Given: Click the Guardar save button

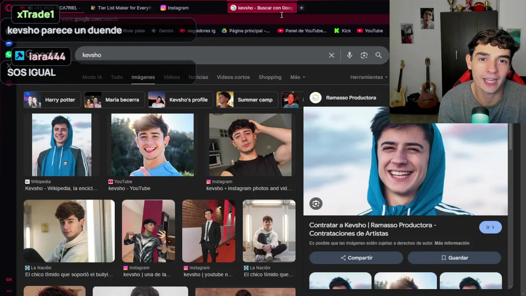Looking at the screenshot, I should [x=454, y=258].
